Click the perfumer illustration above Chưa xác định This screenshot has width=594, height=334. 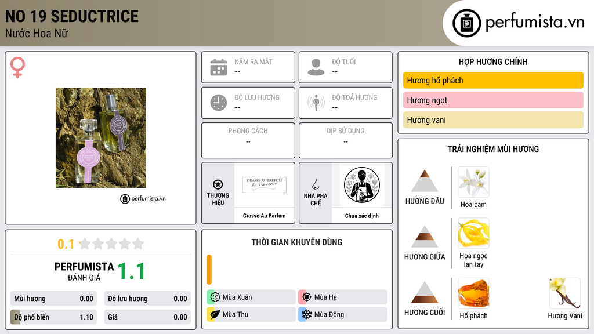click(362, 185)
